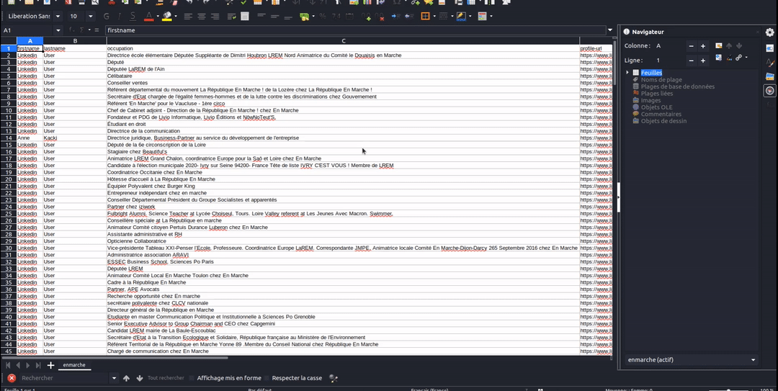Screen dimensions: 778x391
Task: Decrease cell indent
Action: click(x=409, y=17)
